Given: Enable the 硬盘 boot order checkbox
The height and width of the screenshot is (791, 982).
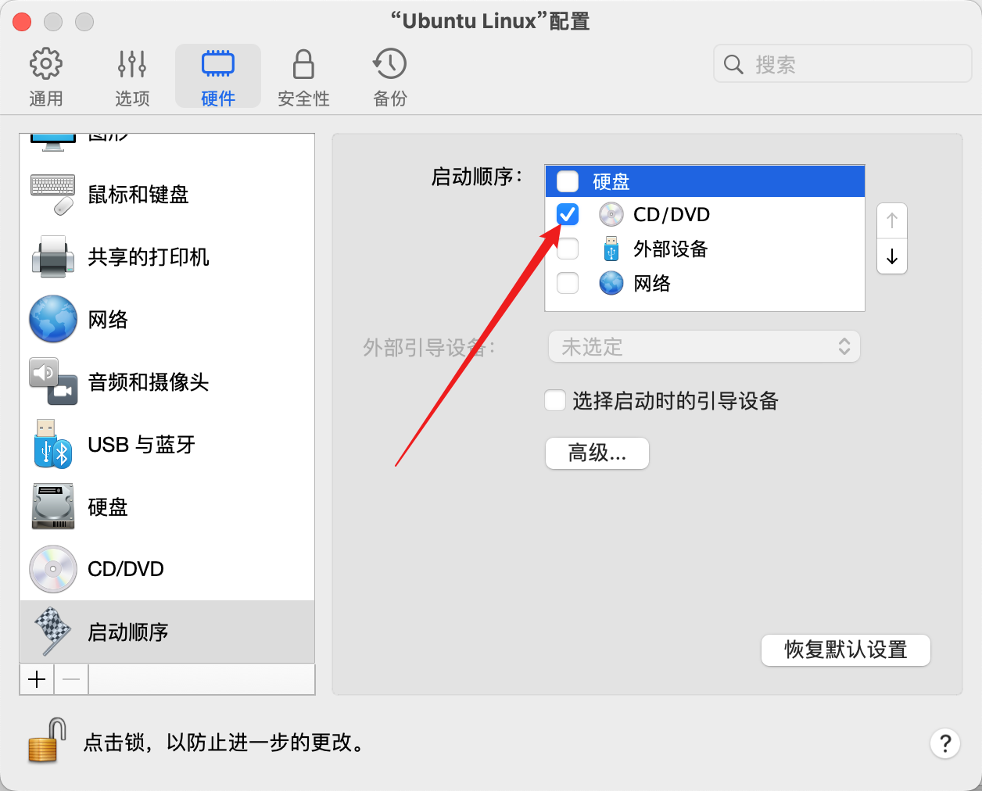Looking at the screenshot, I should pos(568,181).
